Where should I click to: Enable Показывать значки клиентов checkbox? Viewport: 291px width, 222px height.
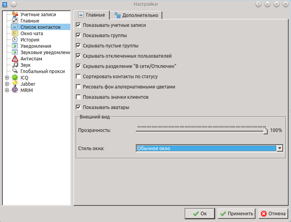(x=78, y=97)
